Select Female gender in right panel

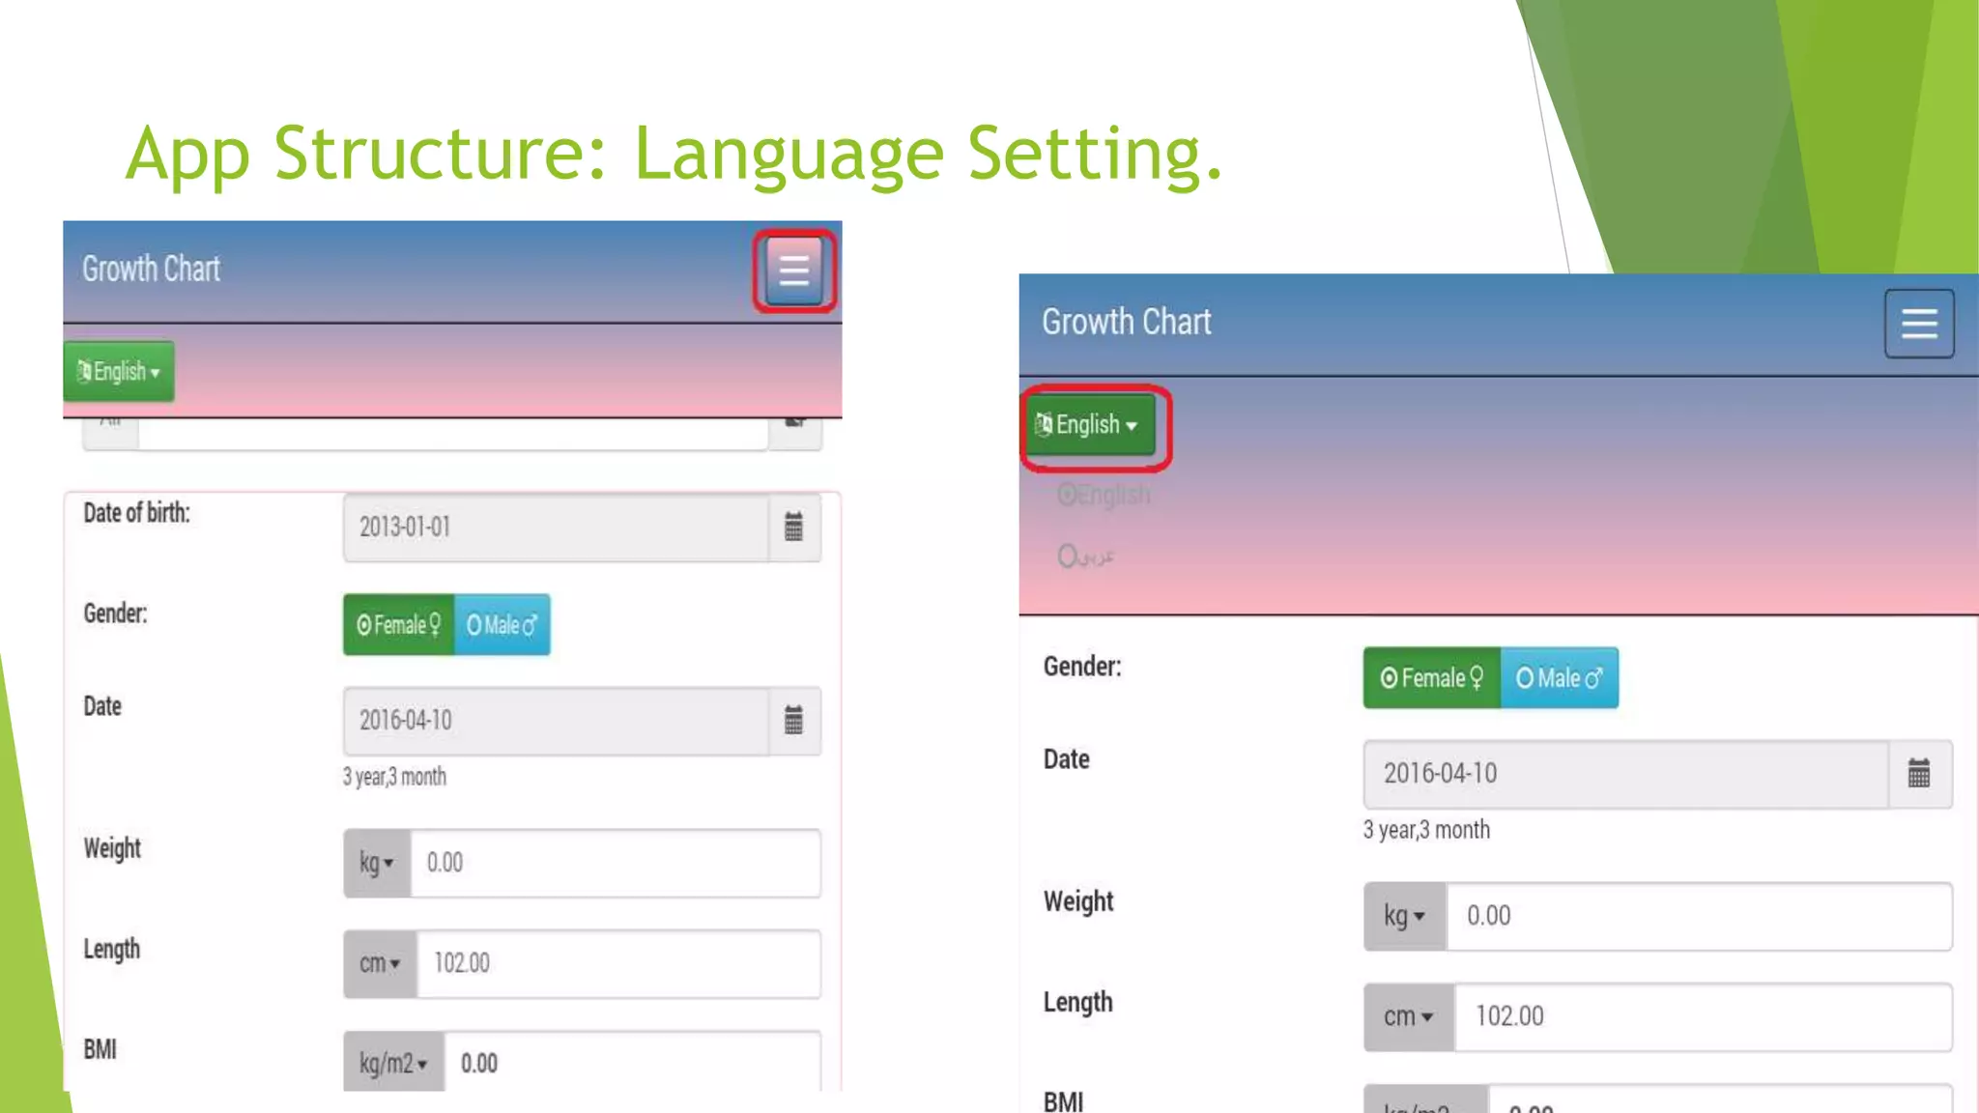pos(1431,678)
